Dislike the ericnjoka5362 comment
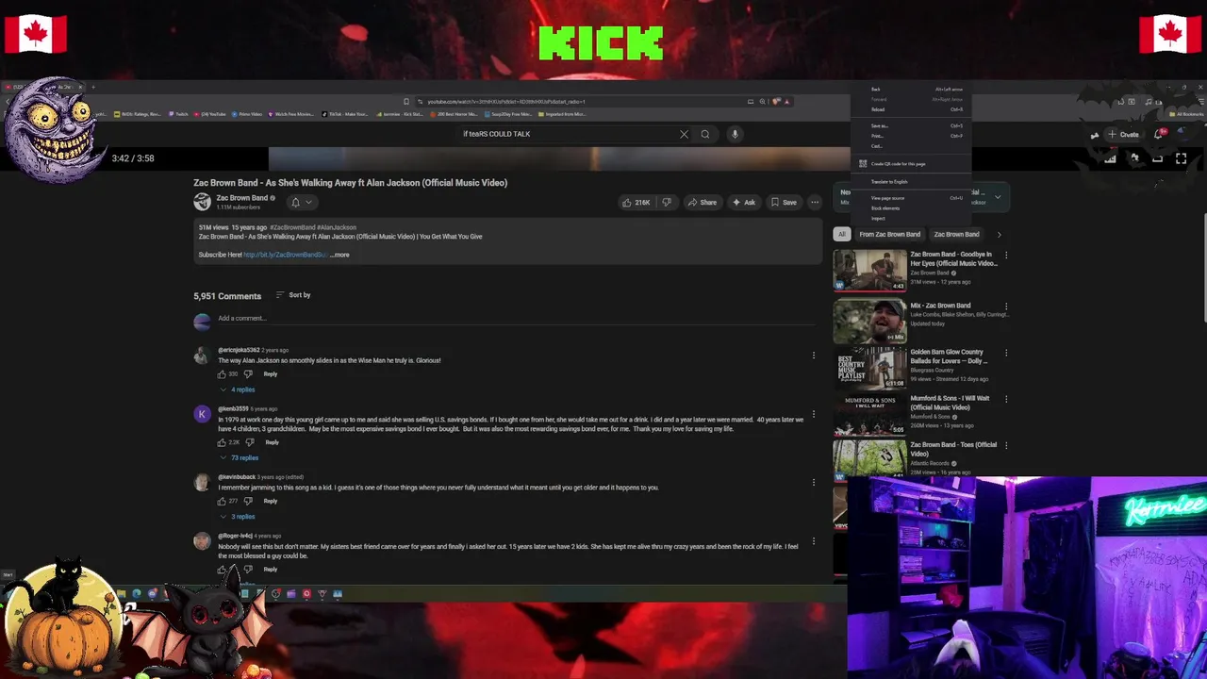 pos(248,374)
